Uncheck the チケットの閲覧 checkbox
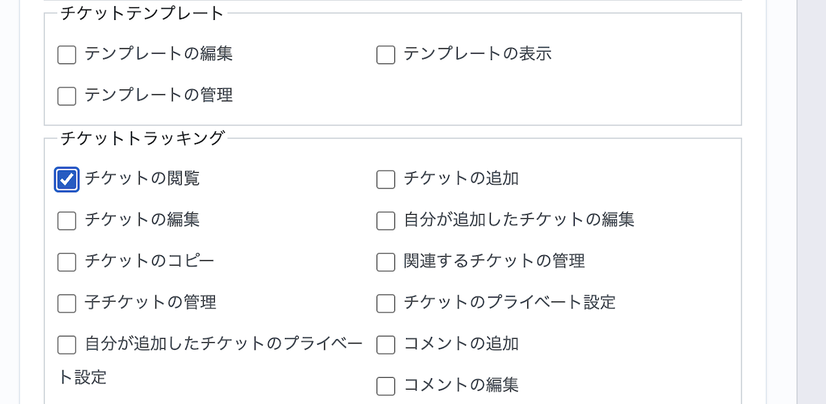 pos(67,180)
